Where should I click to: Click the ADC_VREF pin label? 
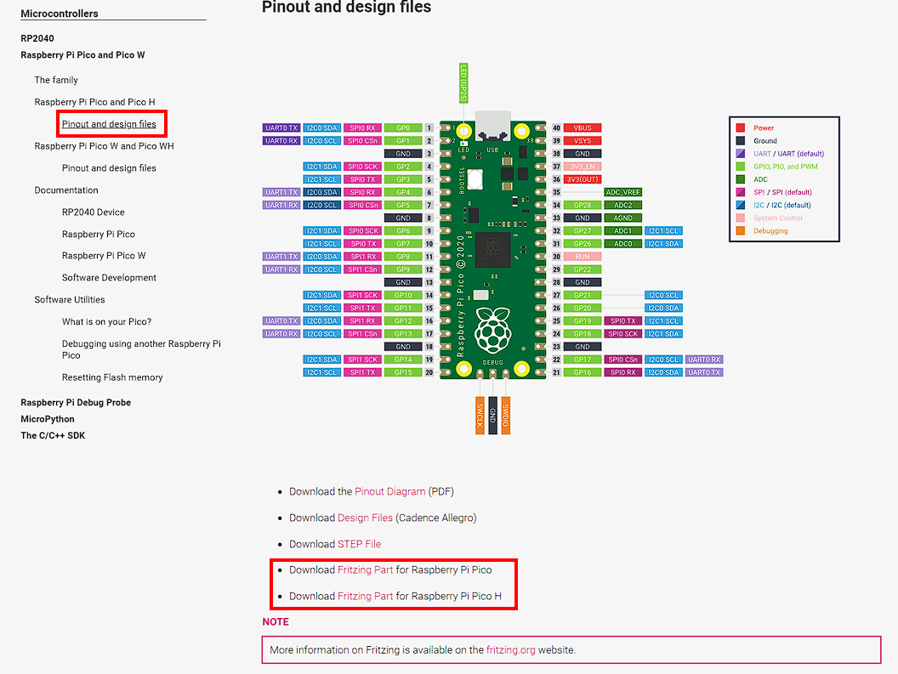pos(622,192)
